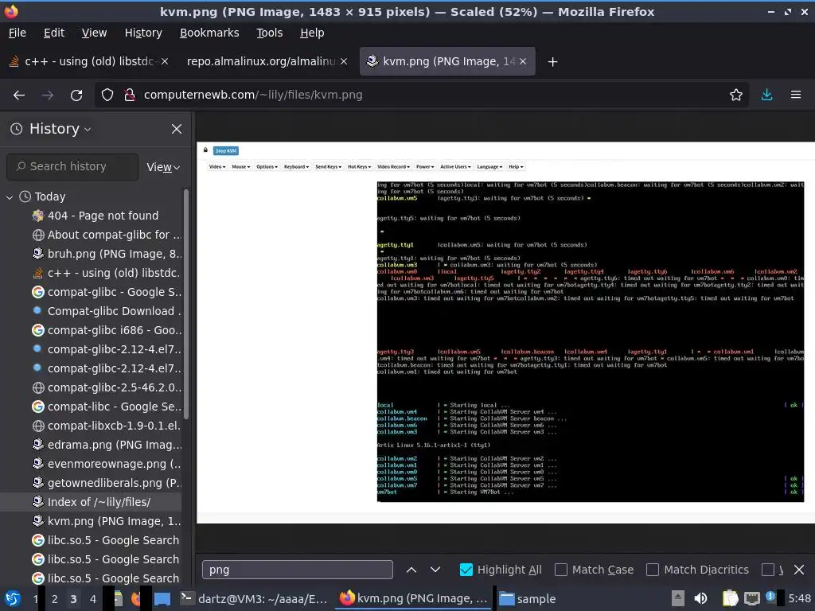Open the Bookmarks menu

tap(209, 33)
